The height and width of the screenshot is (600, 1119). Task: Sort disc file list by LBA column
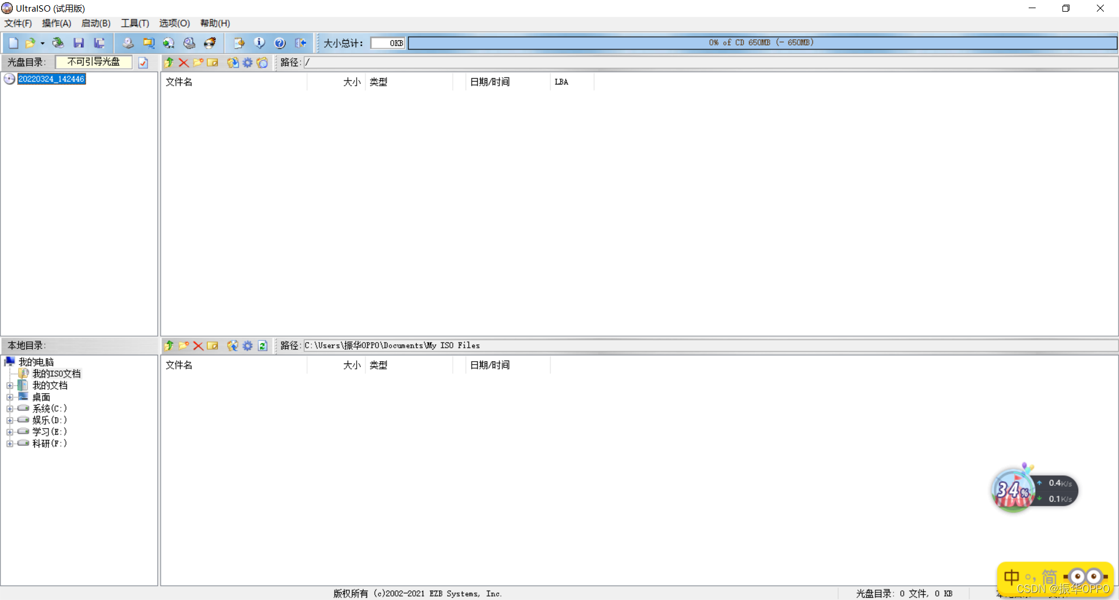click(572, 82)
